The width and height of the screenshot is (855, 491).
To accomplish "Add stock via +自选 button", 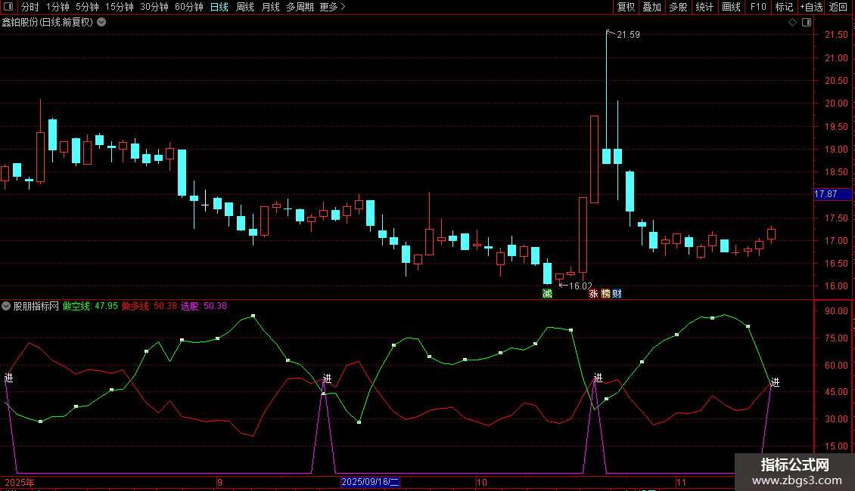I will [811, 7].
